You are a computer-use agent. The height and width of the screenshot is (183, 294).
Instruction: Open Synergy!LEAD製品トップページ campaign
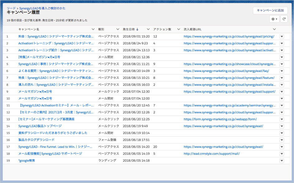[40, 126]
